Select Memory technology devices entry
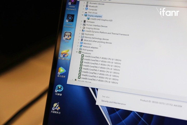 96,38
